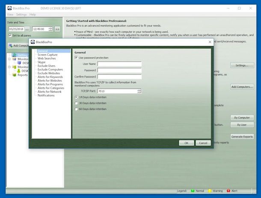Click the Settings... button in main window

242,65
